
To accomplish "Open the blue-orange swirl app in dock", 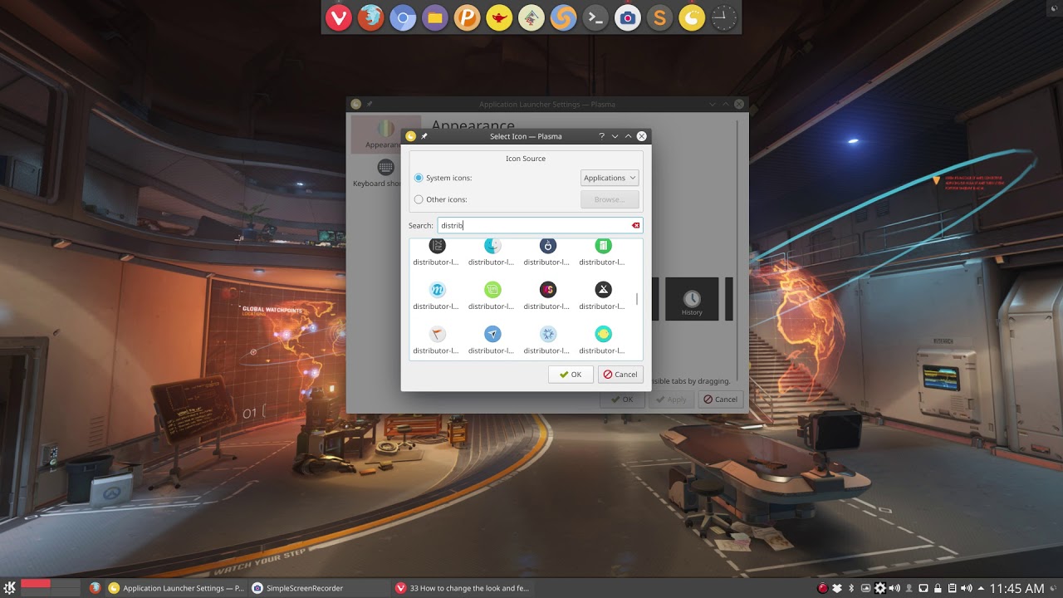I will coord(564,17).
